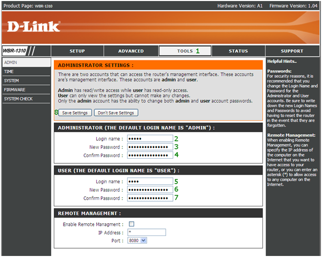Focus the Administrator New Password field
The width and height of the screenshot is (322, 257).
pos(150,147)
